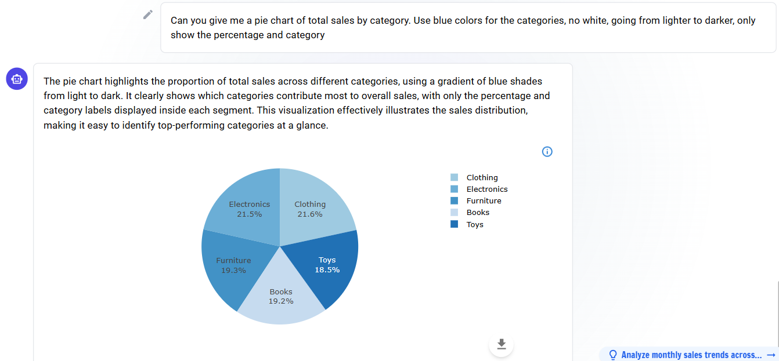Screen dimensions: 779x361
Task: Click the arrow next to the monthly sales suggestion
Action: click(x=771, y=355)
